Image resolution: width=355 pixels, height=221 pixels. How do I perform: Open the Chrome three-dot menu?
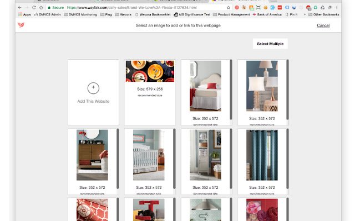click(x=337, y=7)
